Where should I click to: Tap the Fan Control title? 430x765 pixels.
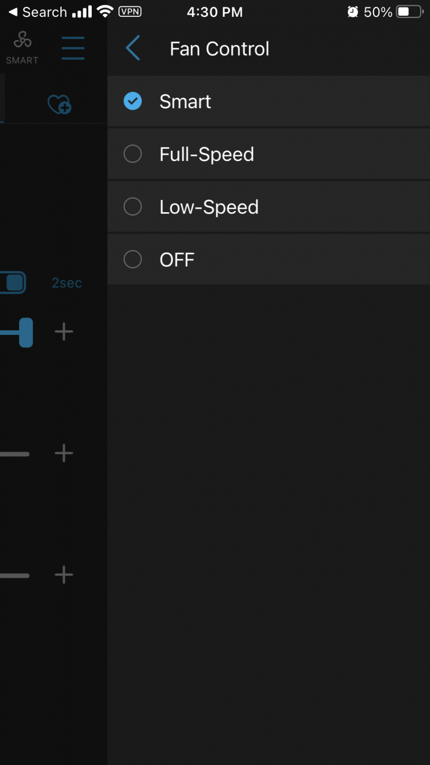point(219,49)
